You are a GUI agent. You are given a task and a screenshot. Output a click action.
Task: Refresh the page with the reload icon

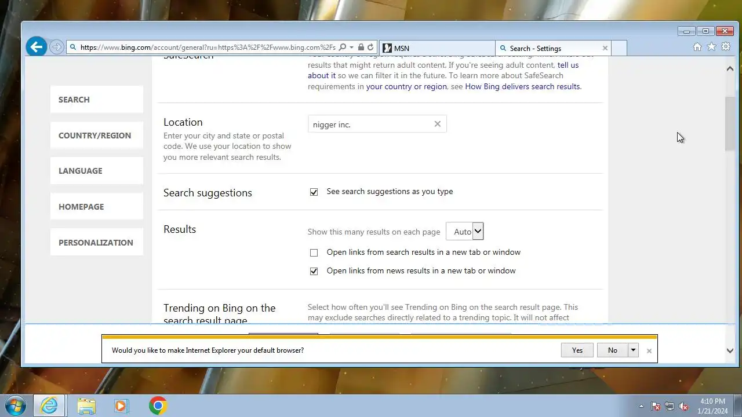(370, 47)
